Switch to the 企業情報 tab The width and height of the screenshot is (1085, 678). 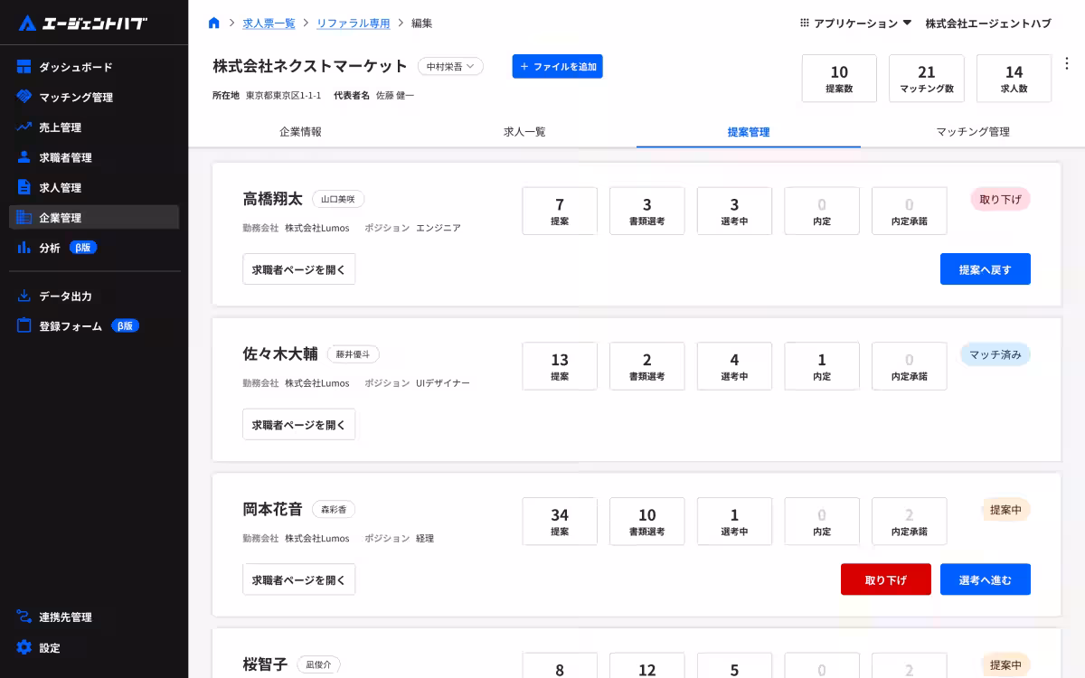298,131
